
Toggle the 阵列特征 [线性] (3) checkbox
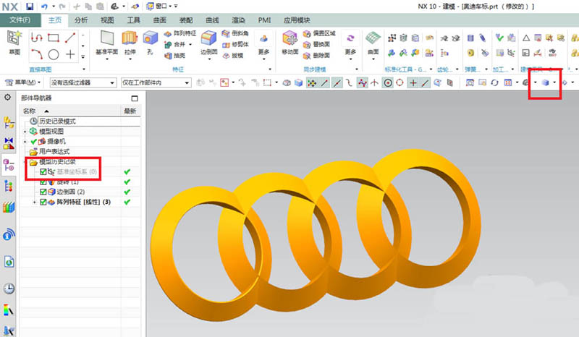43,202
